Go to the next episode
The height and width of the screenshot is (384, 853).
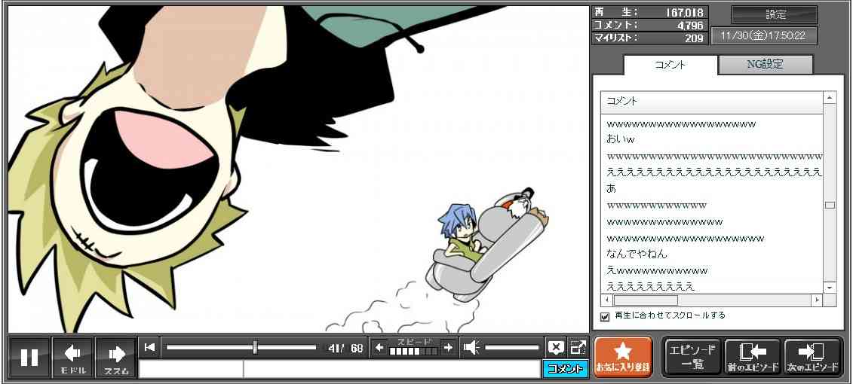(x=812, y=356)
